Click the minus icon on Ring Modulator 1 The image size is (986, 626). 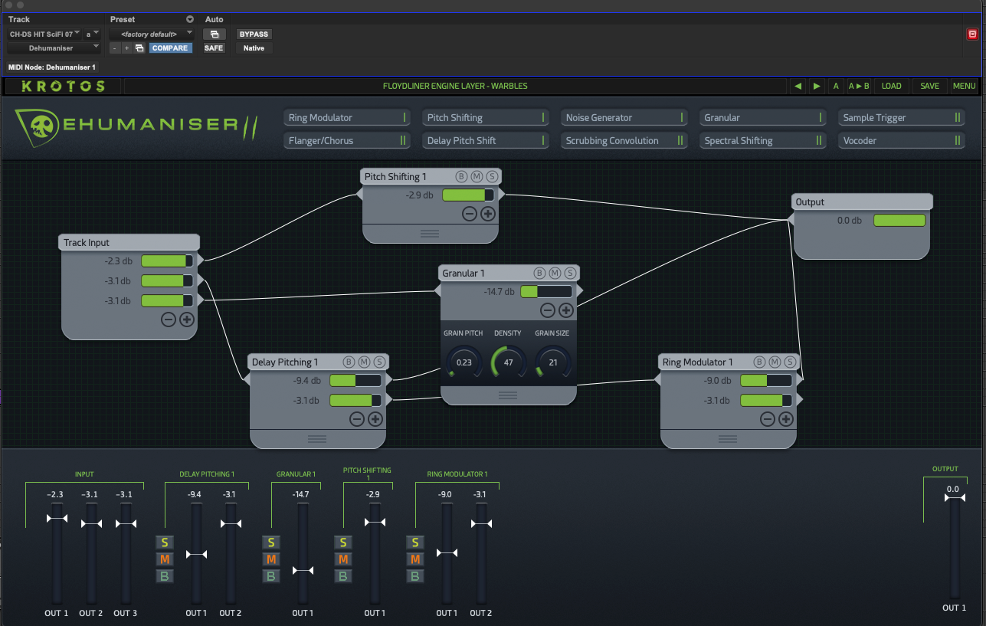pos(767,419)
